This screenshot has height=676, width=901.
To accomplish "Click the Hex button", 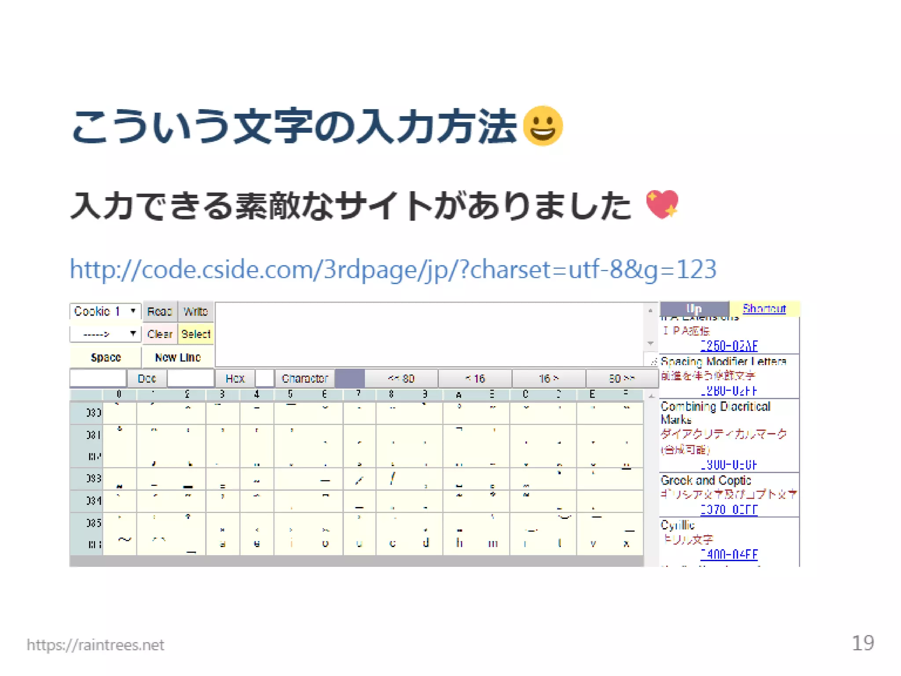I will point(234,378).
